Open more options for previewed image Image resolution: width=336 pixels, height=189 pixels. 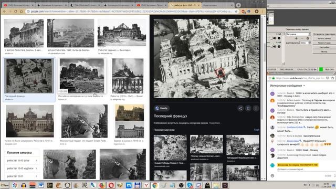(x=256, y=108)
